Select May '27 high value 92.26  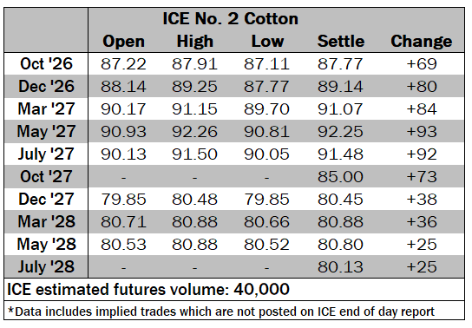(194, 132)
